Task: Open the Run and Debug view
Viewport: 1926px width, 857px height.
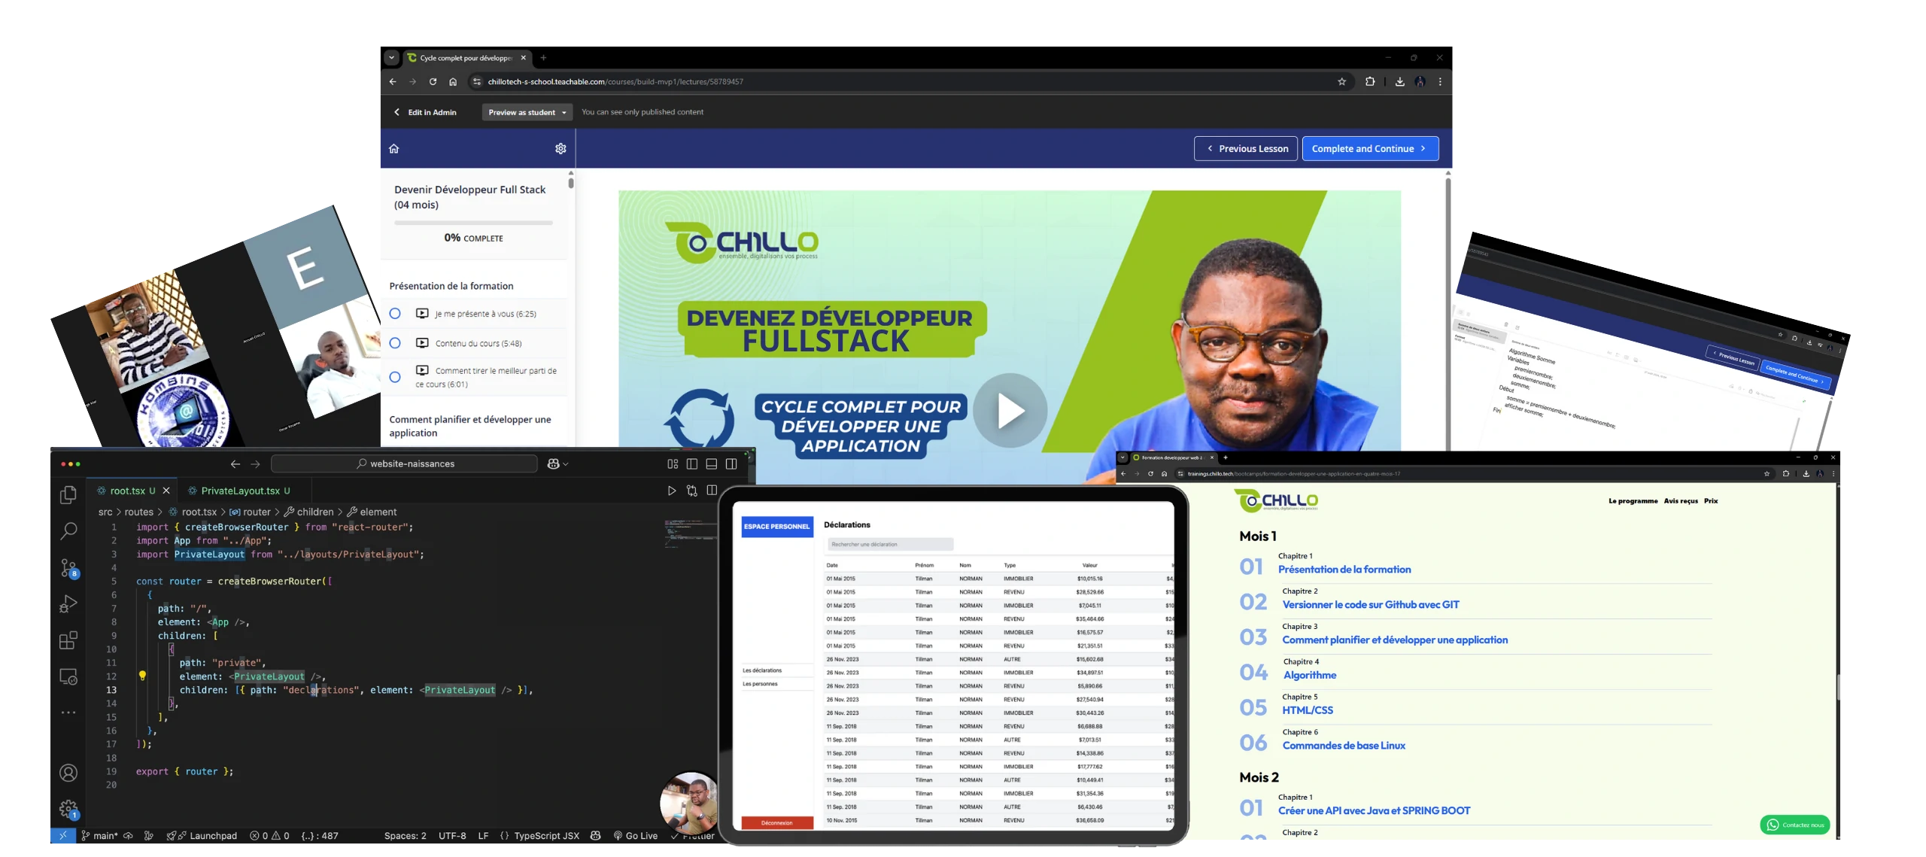Action: click(x=68, y=604)
